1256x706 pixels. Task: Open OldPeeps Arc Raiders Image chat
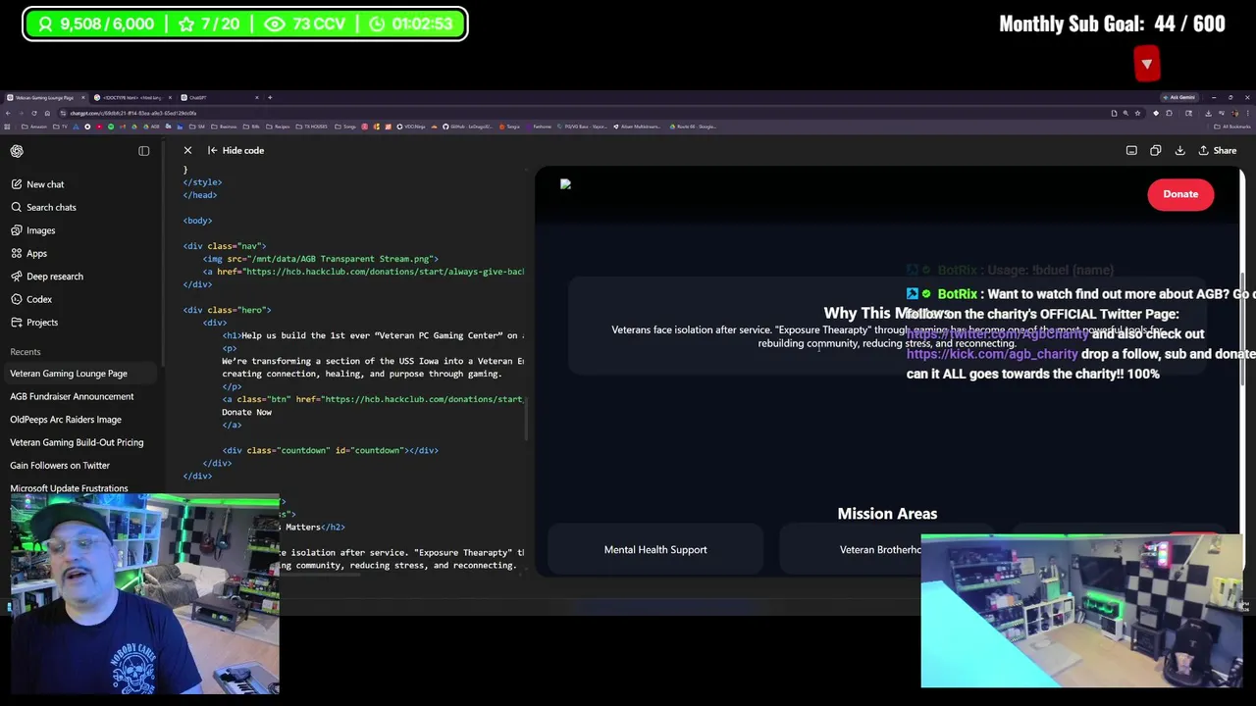(x=66, y=420)
